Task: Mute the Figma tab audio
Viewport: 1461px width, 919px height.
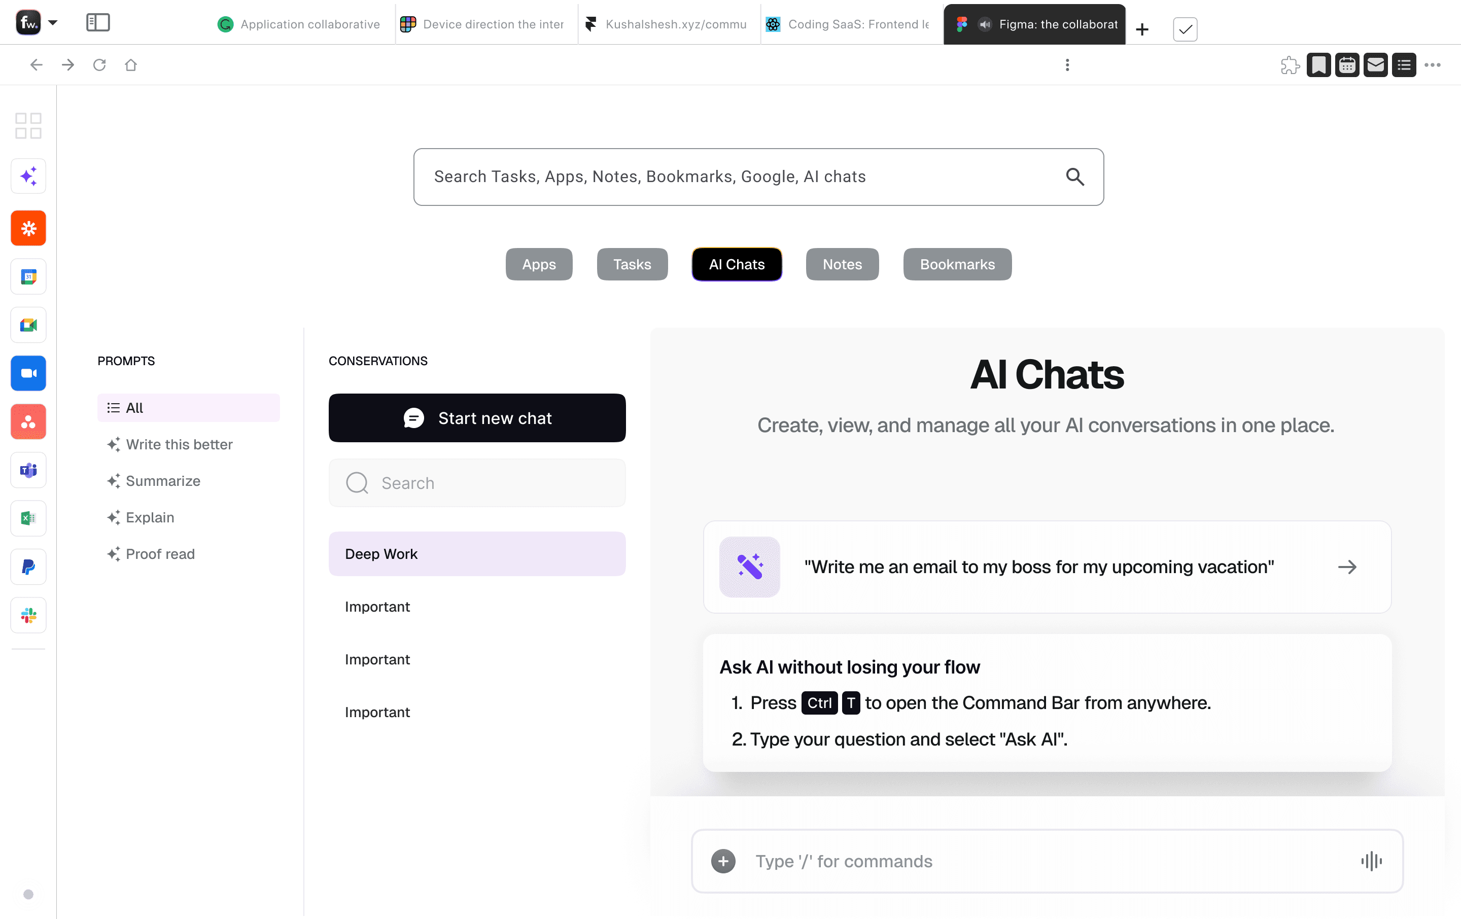Action: pos(985,24)
